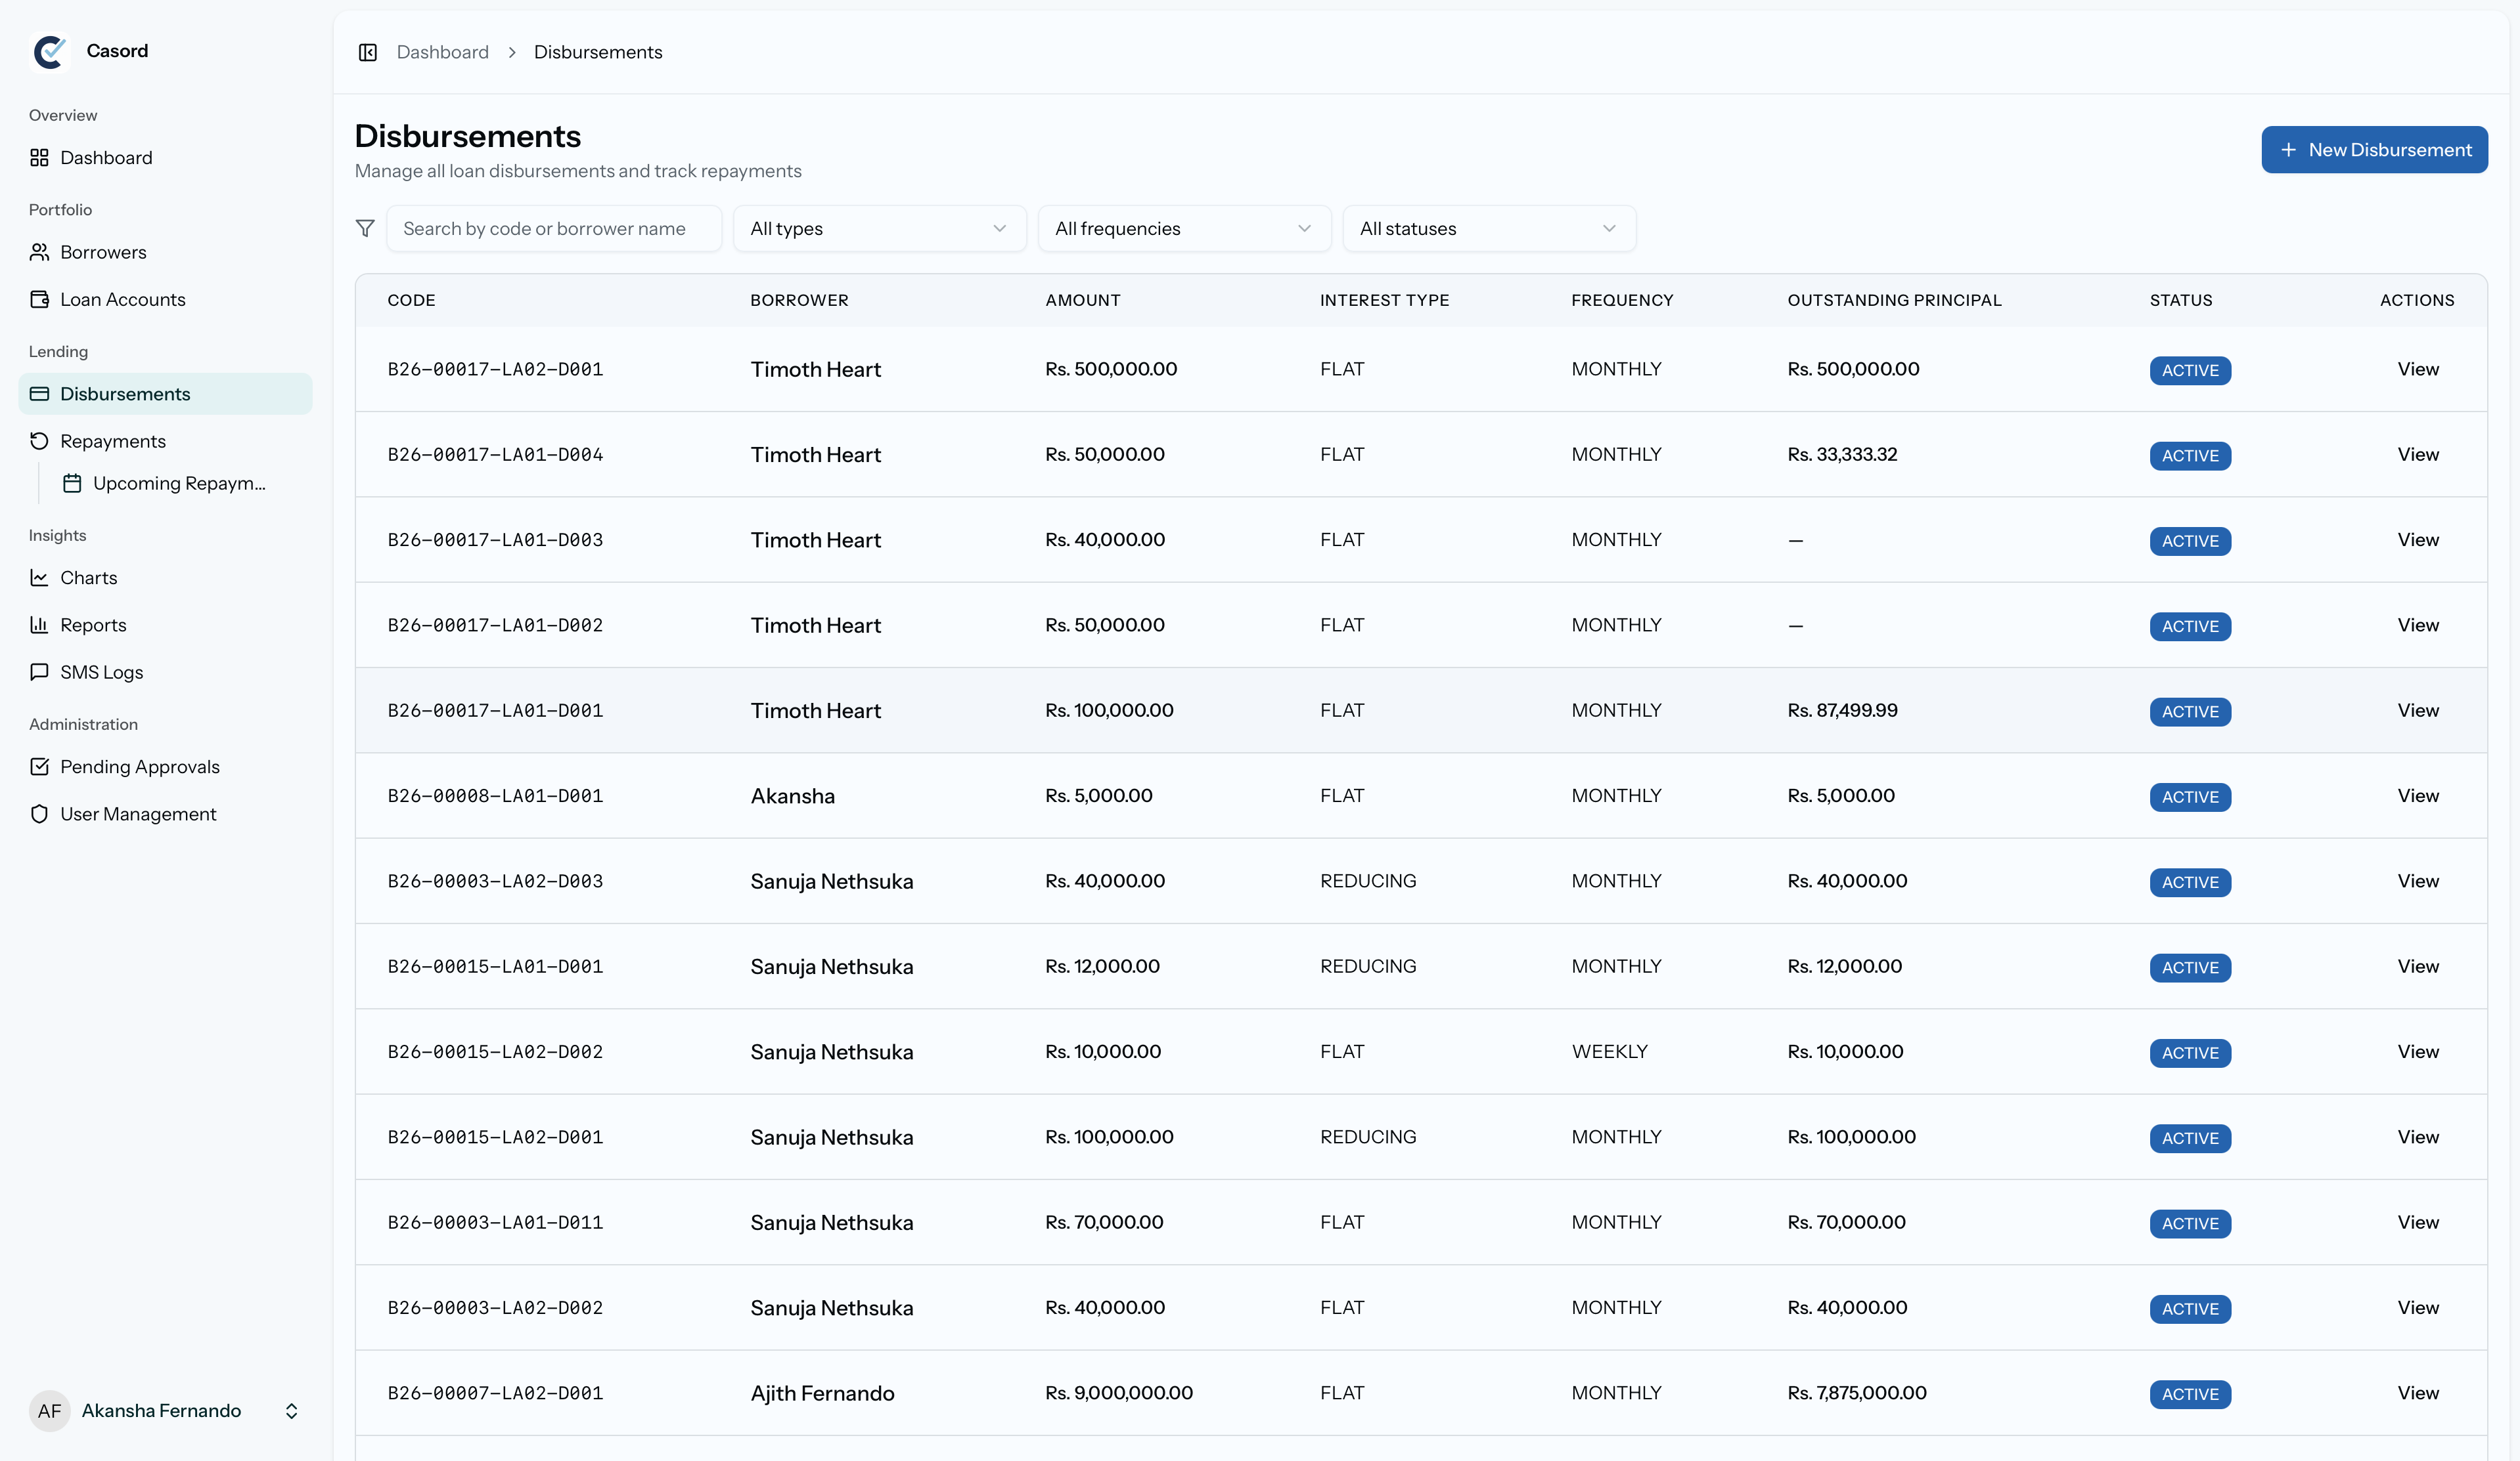
Task: View disbursement B26-00008-LA01-D001 for Akansha
Action: (2417, 796)
